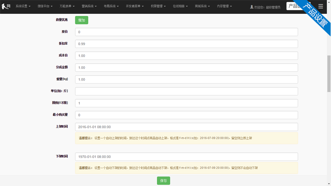Image resolution: width=331 pixels, height=186 pixels.
Task: Expand the 营销系统 dropdown menu
Action: point(89,6)
